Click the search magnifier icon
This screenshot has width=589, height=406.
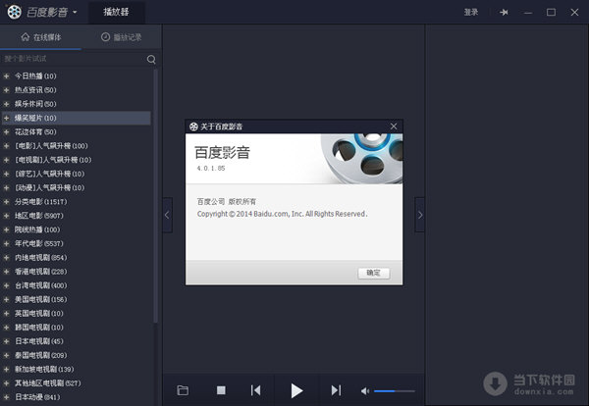coord(151,59)
